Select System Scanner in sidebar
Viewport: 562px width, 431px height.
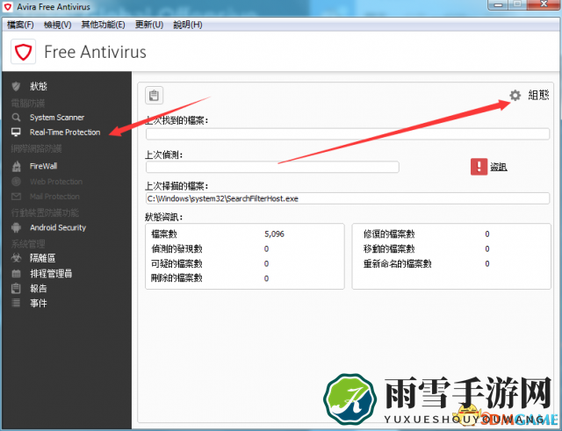57,118
